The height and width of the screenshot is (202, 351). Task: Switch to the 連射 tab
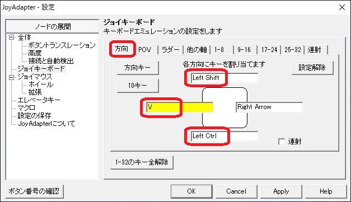315,50
